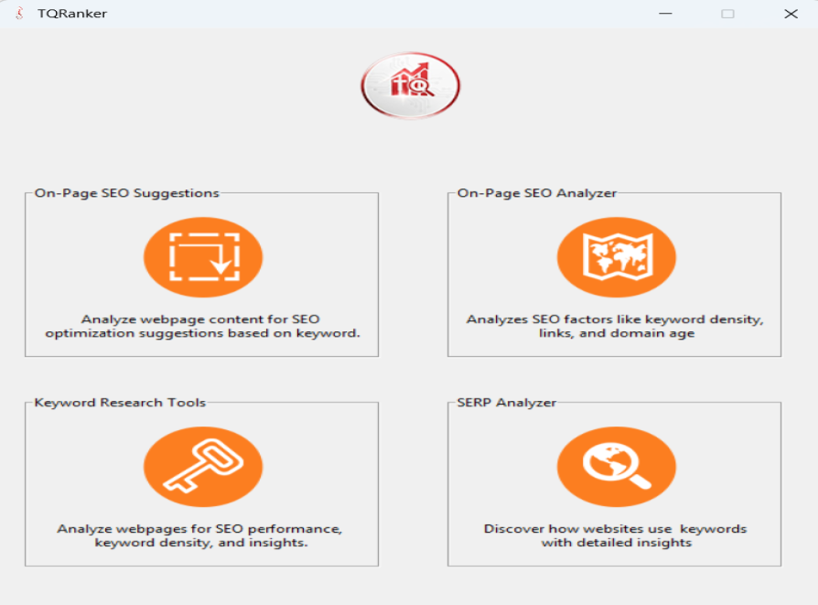
Task: Select the "Keyword Research Tools" panel heading
Action: 120,403
